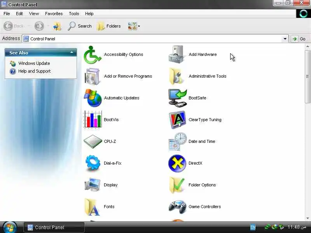311x233 pixels.
Task: Open the DirectX icon
Action: [177, 163]
